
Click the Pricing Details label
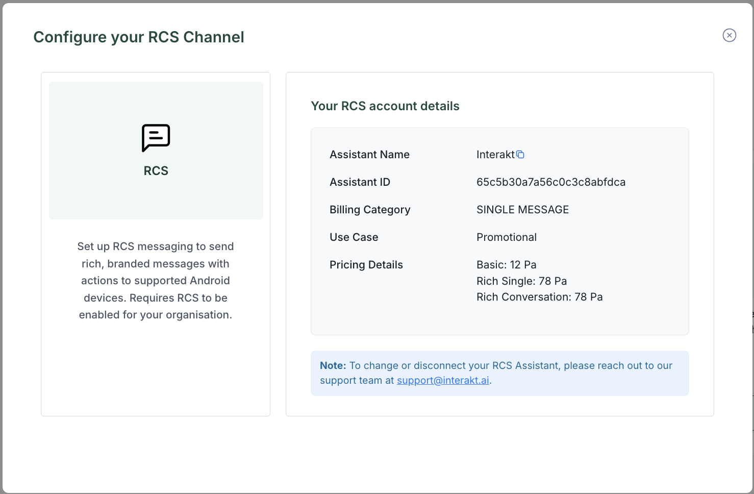click(x=366, y=265)
